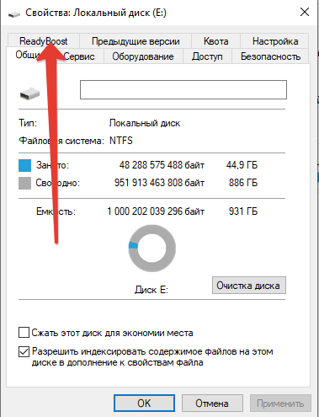Screen dimensions: 319x417
Task: Click the Применить button
Action: pyautogui.click(x=280, y=404)
